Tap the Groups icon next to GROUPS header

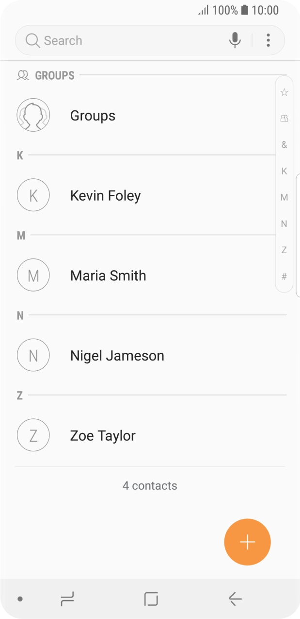pyautogui.click(x=22, y=75)
